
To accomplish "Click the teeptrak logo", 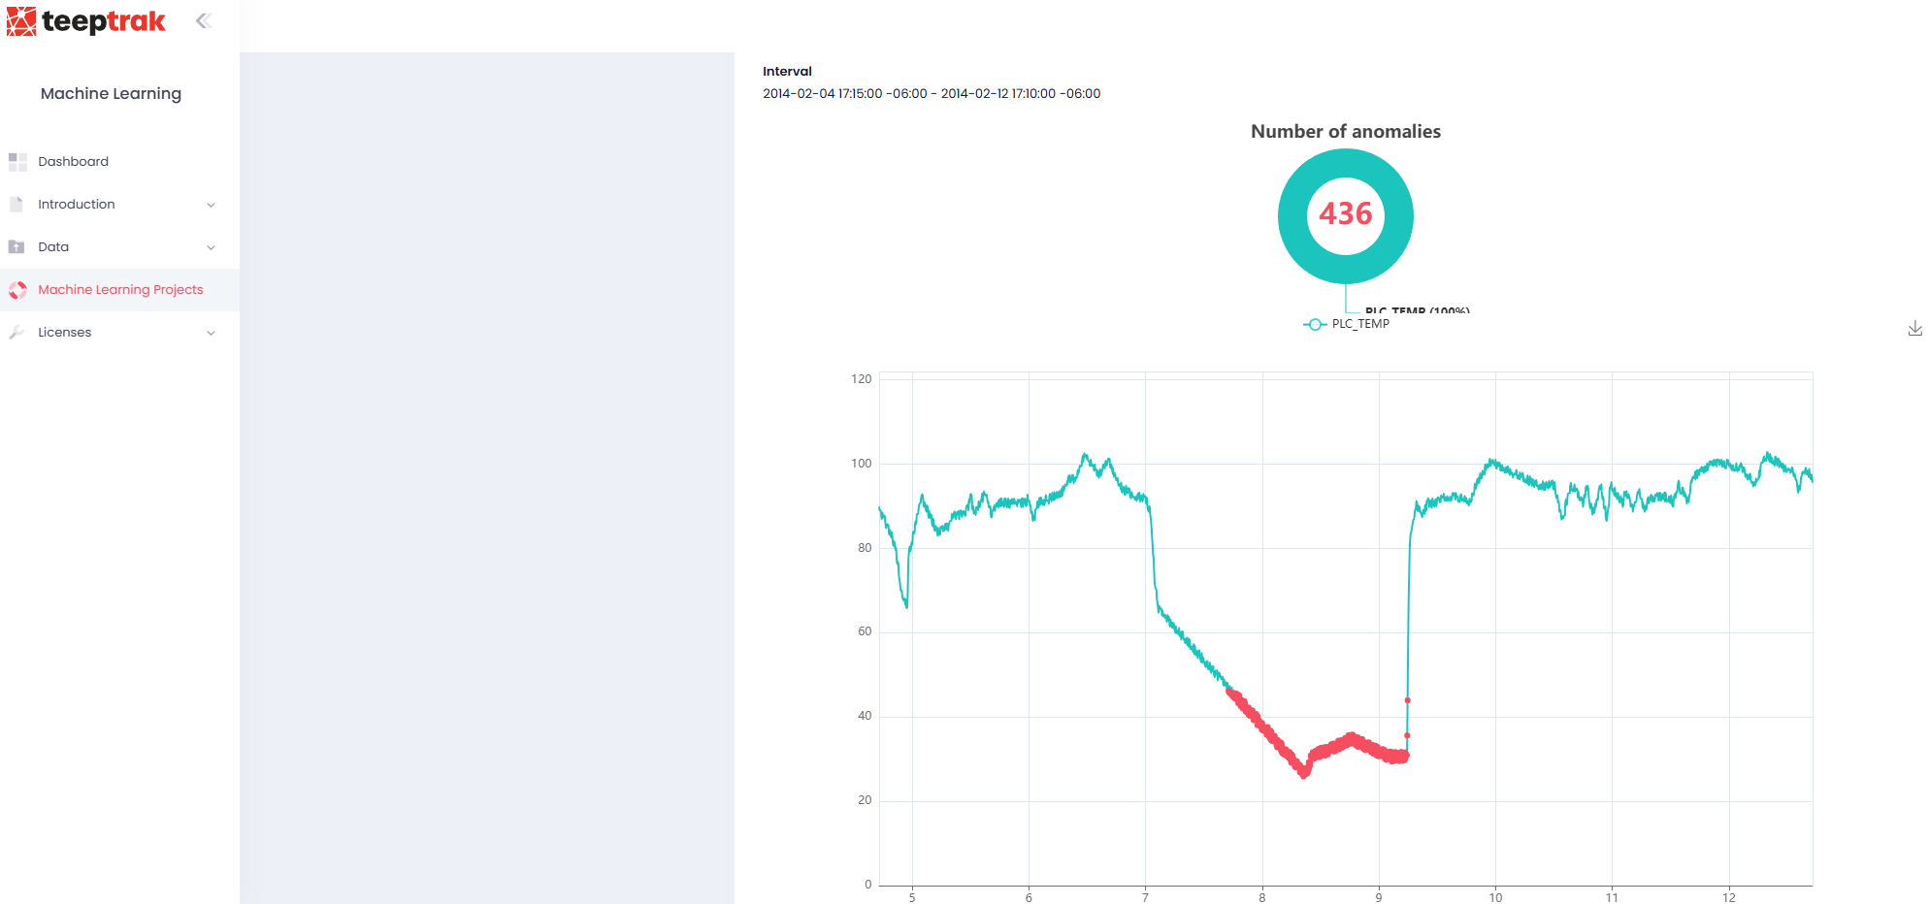I will pos(85,20).
